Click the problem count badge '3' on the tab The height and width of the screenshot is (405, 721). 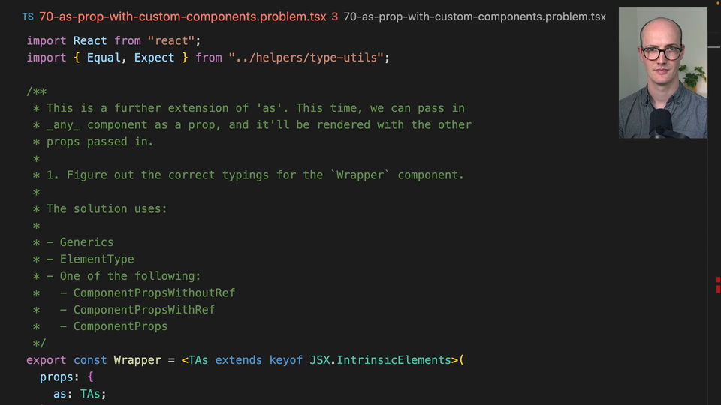(334, 16)
